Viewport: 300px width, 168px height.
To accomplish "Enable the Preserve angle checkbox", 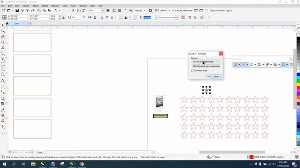I will (193, 70).
